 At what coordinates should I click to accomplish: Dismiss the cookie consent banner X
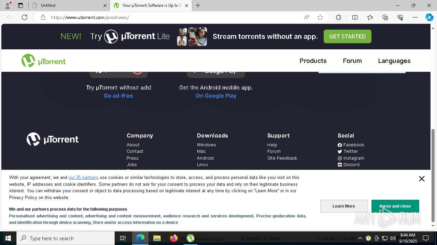422,179
